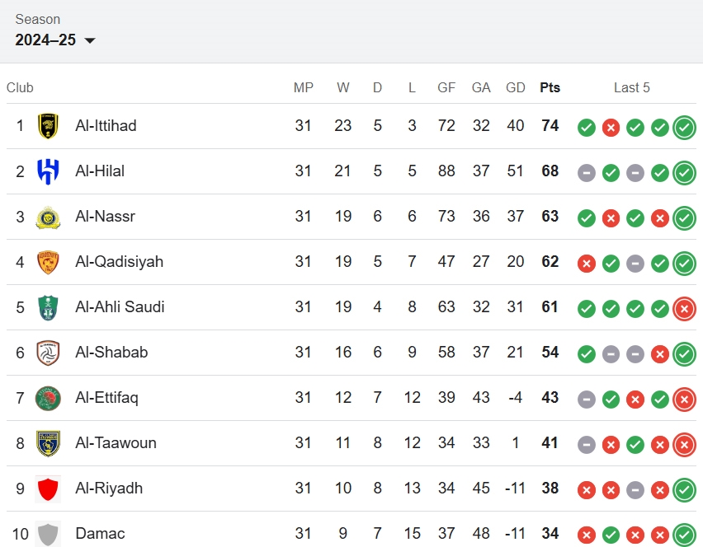
Task: Click the Pts column header
Action: (x=550, y=87)
